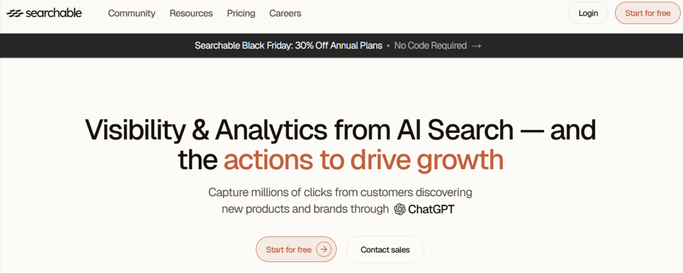Click the circled arrow inside hero Start for free
This screenshot has width=683, height=273.
324,249
